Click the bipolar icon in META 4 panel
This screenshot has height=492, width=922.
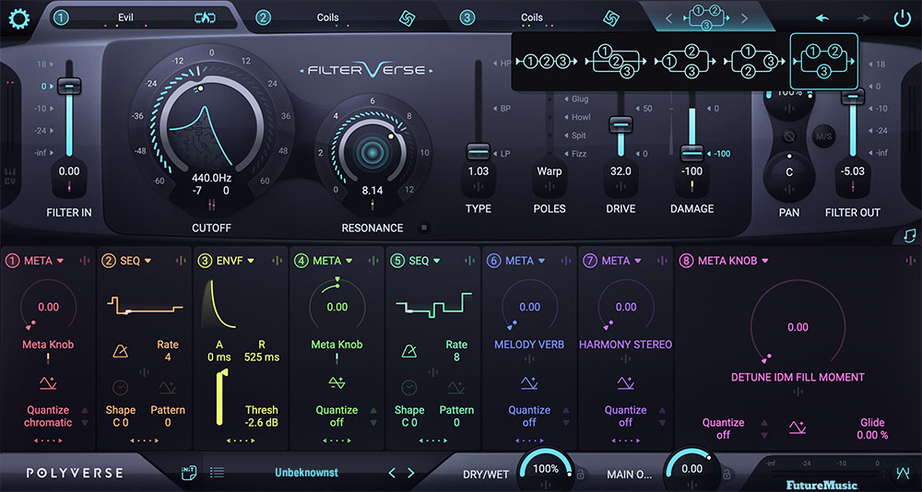pyautogui.click(x=337, y=384)
